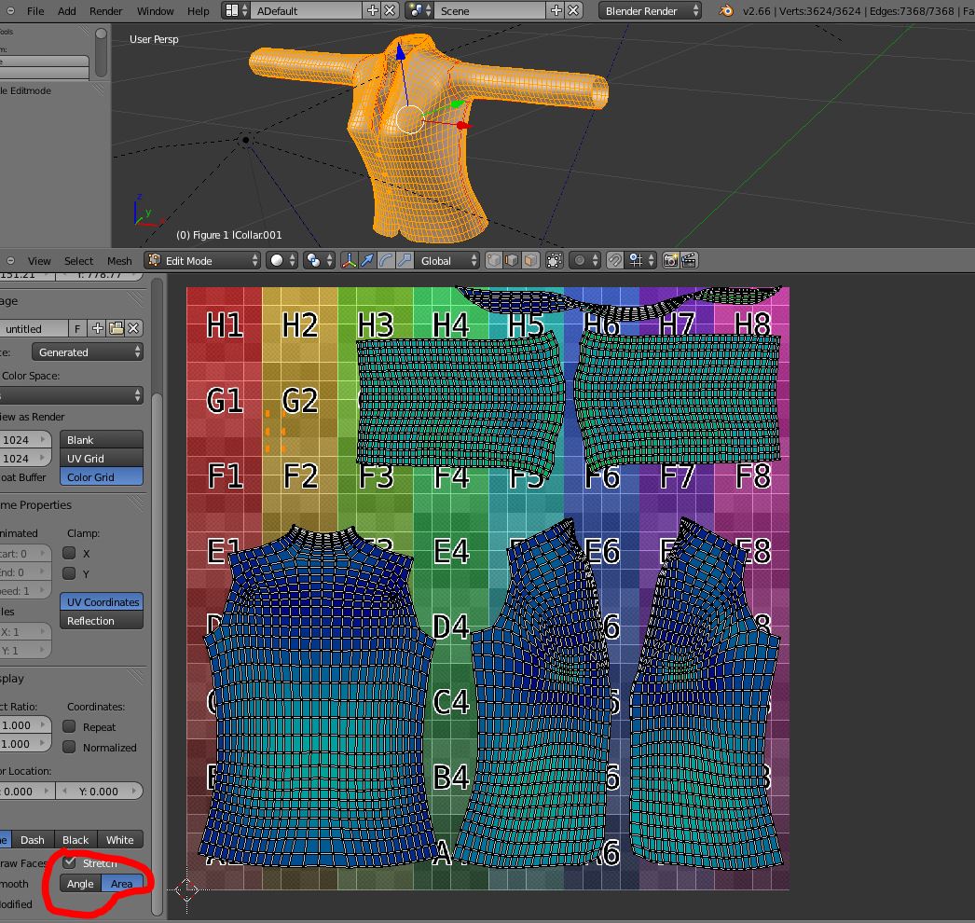
Task: Open the Mesh menu
Action: click(x=119, y=261)
